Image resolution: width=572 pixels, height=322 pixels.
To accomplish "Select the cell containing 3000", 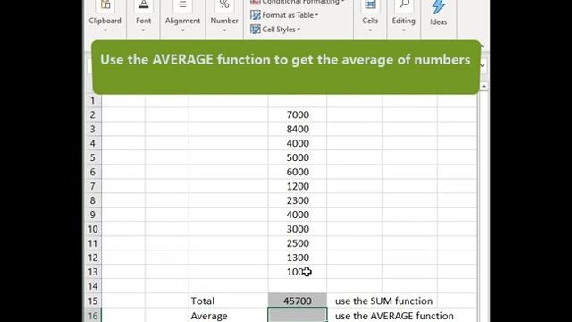I will pyautogui.click(x=298, y=229).
